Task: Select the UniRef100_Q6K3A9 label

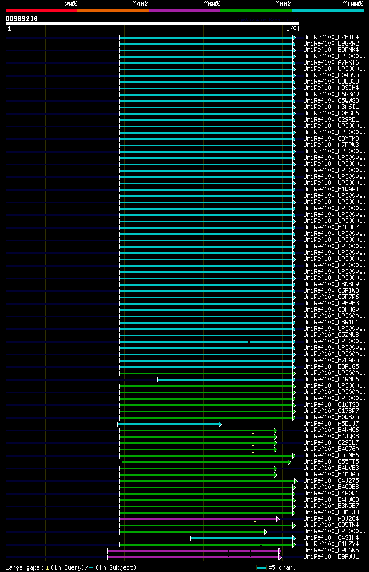Action: 331,94
